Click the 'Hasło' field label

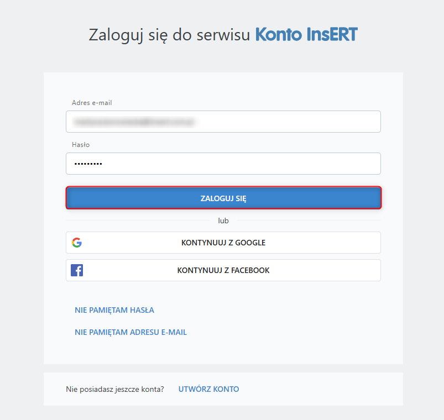[x=81, y=145]
